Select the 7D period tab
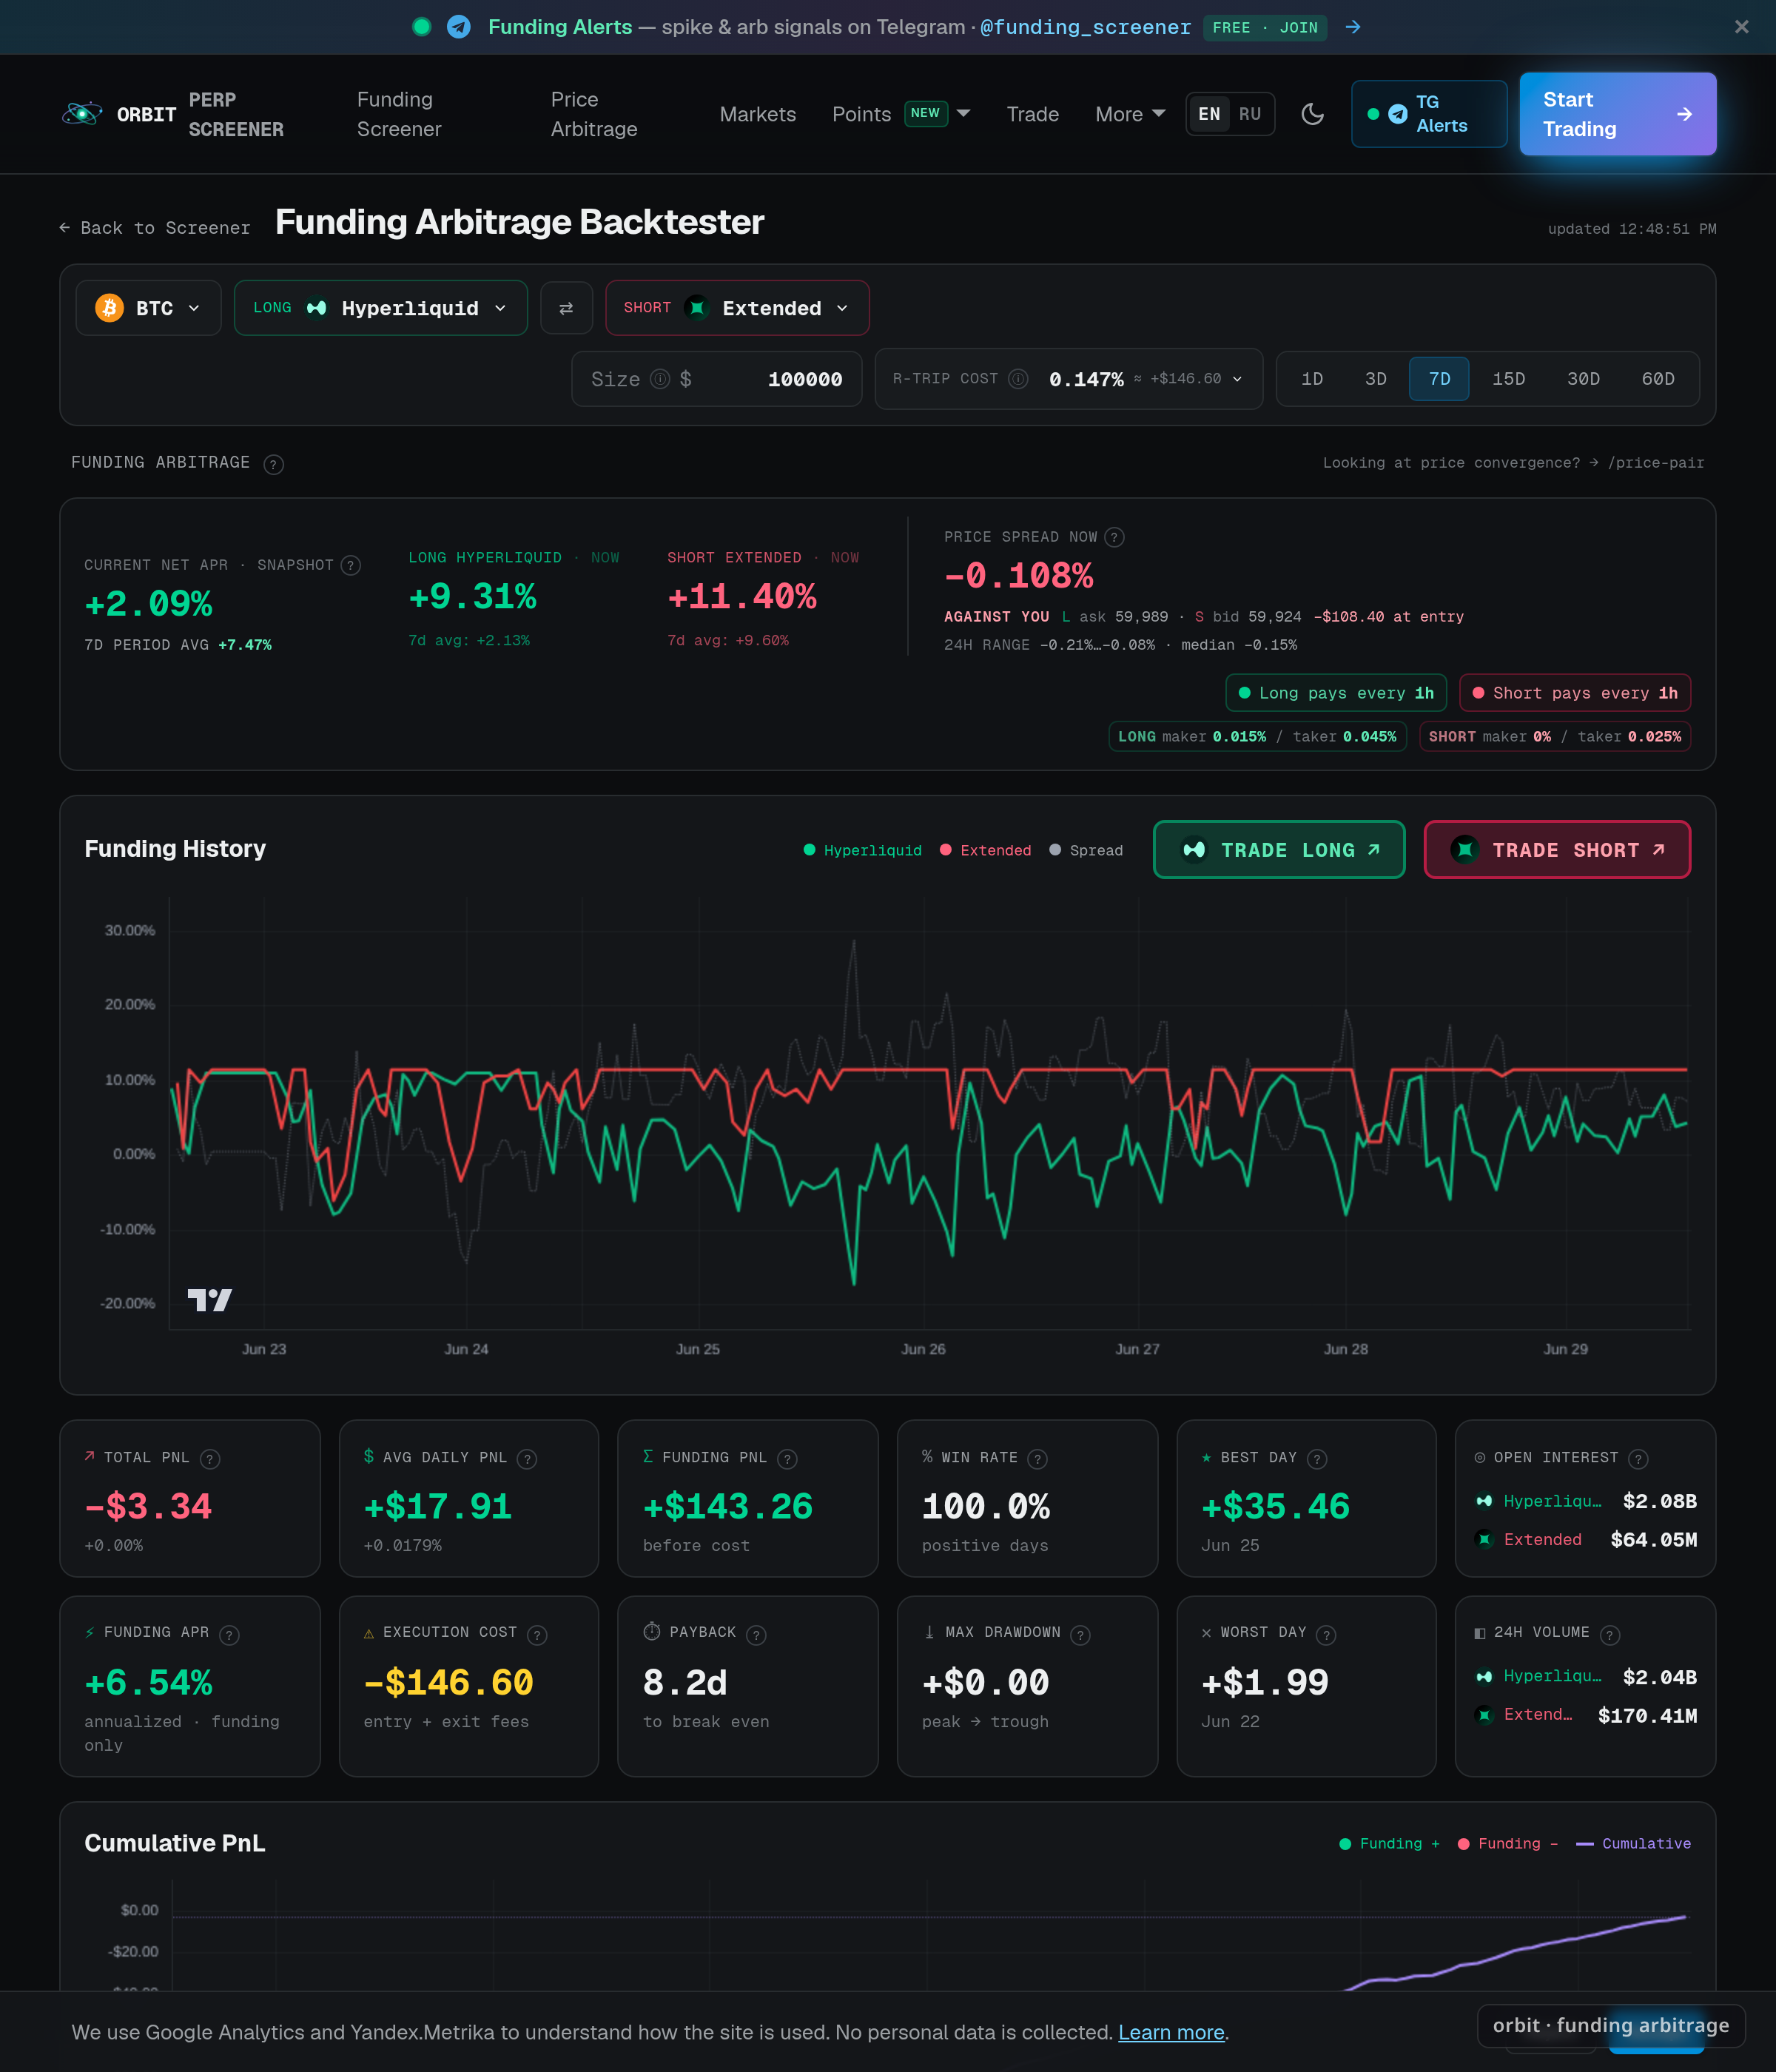The width and height of the screenshot is (1776, 2072). tap(1439, 379)
